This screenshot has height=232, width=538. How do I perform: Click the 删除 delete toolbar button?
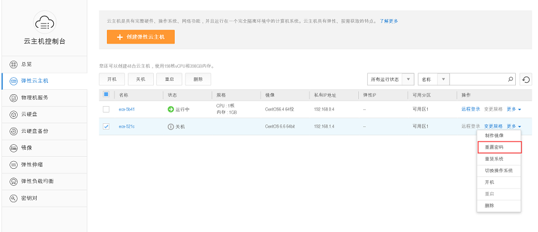click(x=198, y=79)
